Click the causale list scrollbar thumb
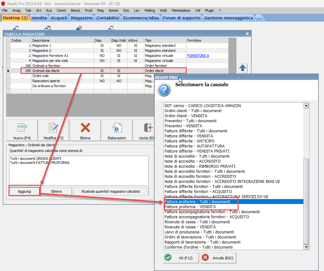Viewport: 324px width, 271px height. pyautogui.click(x=306, y=201)
